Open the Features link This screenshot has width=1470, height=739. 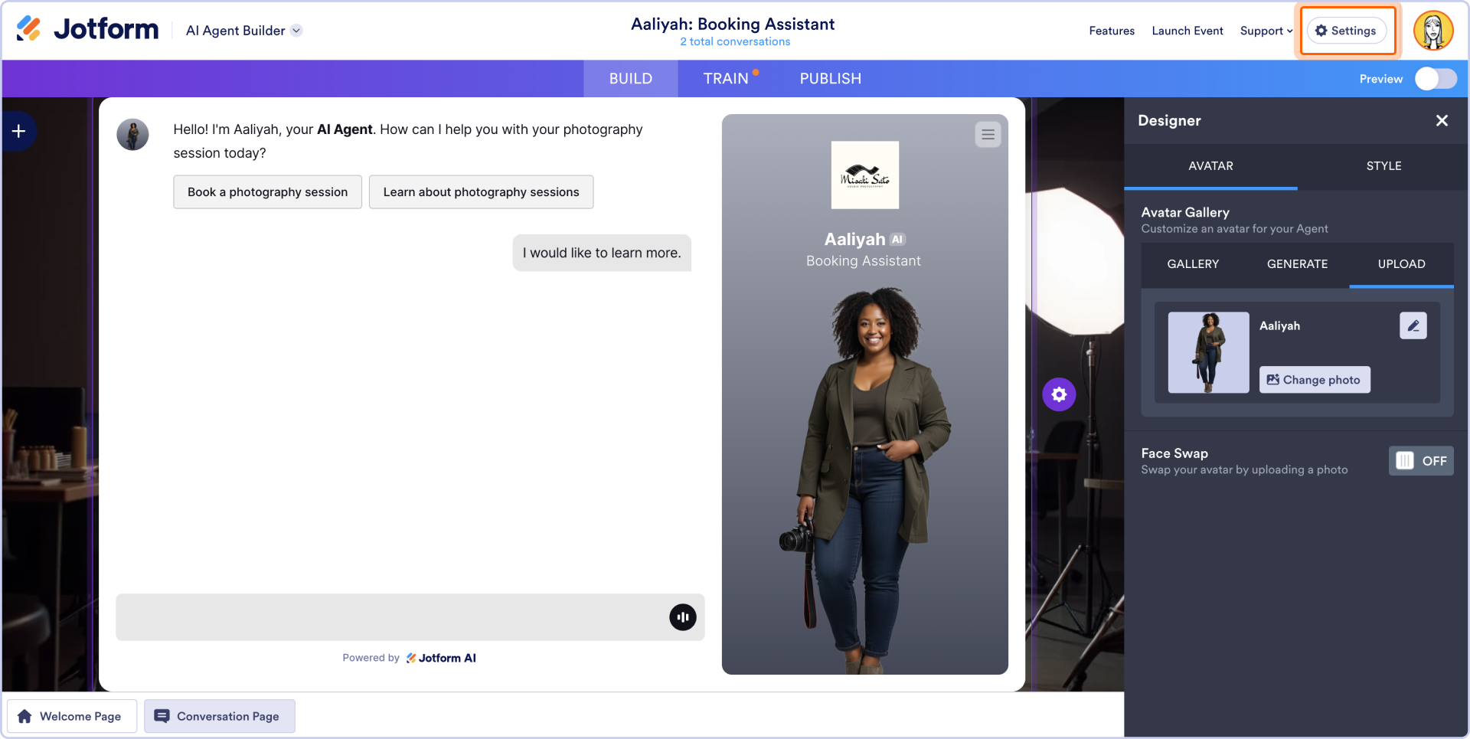(x=1112, y=31)
